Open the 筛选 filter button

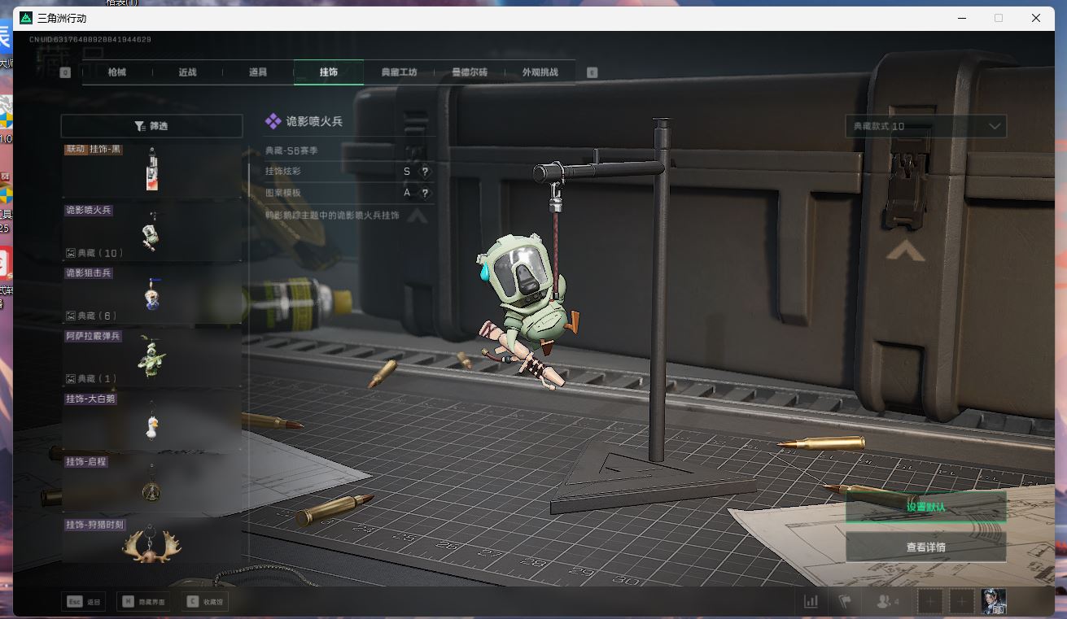(x=151, y=126)
